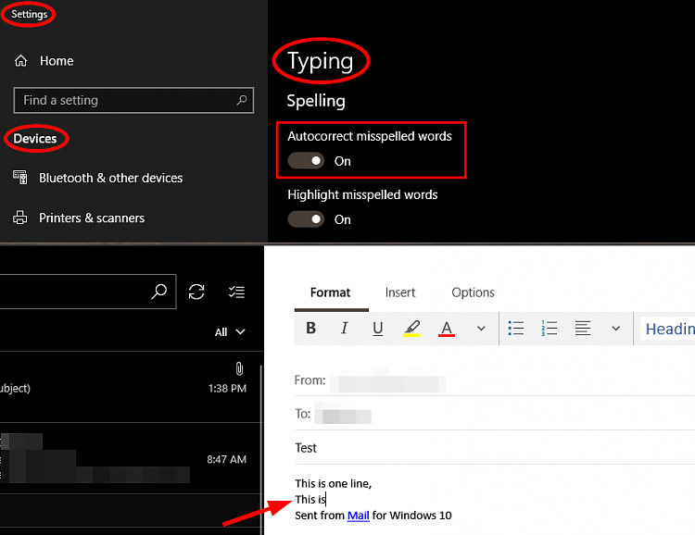Click the Spelling section heading
This screenshot has width=695, height=535.
(x=316, y=101)
